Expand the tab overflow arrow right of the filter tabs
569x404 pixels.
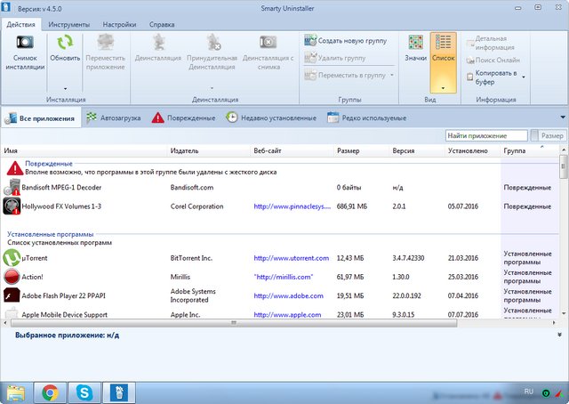[562, 117]
